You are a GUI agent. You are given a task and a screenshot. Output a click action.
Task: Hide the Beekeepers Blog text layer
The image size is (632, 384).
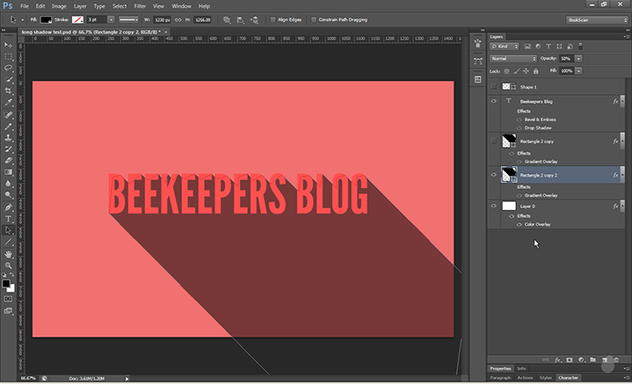(x=493, y=102)
